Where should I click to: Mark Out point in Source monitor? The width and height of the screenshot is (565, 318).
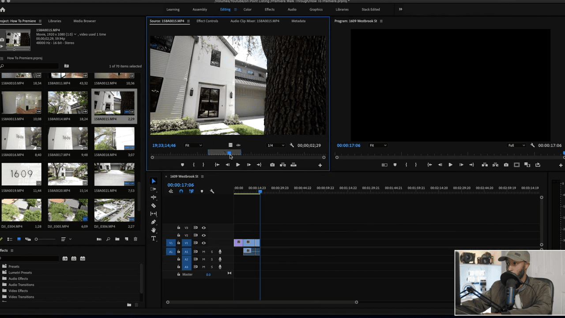[203, 165]
